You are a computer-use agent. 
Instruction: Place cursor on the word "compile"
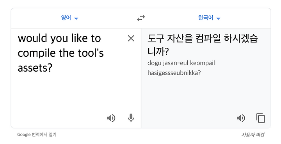tap(37, 53)
